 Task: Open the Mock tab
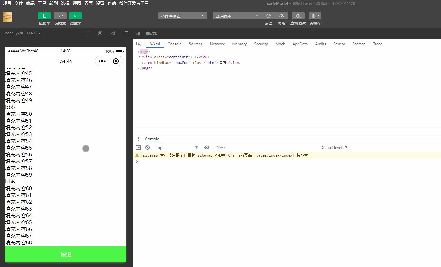pos(280,44)
